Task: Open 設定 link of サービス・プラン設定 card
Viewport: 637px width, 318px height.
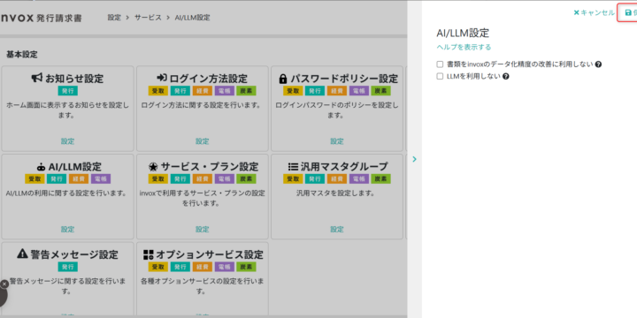Action: click(x=202, y=229)
